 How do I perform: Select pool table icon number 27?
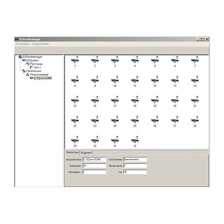coord(175,120)
